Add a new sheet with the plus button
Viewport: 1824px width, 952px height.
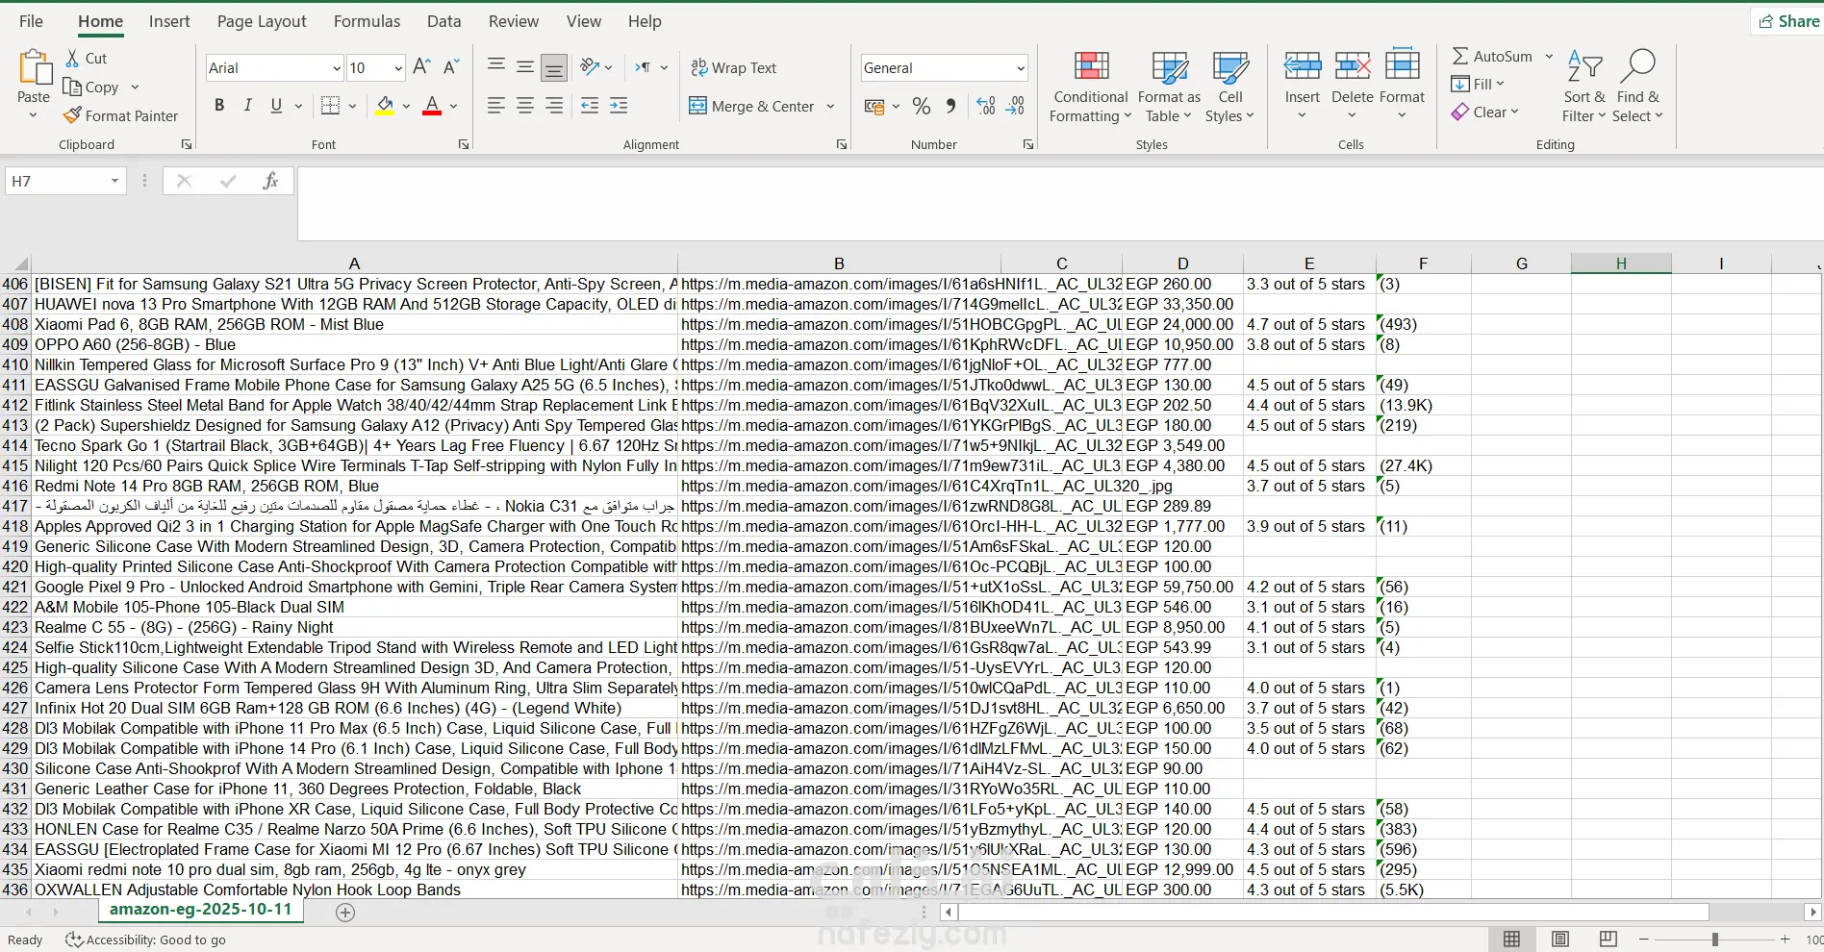(x=345, y=913)
